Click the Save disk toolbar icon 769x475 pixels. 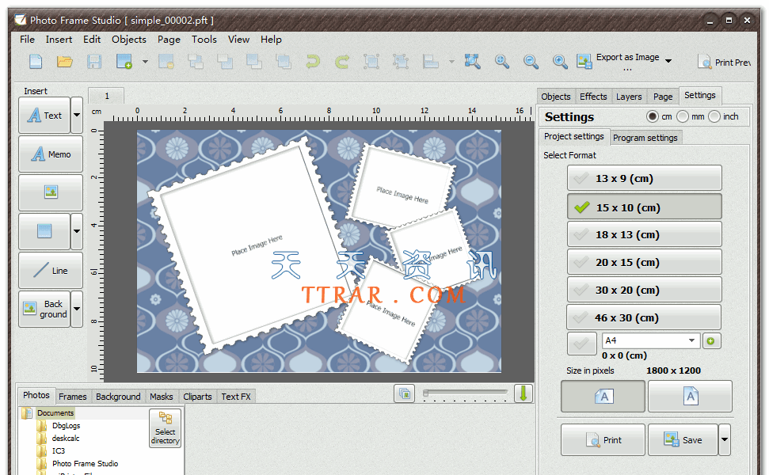pos(94,62)
